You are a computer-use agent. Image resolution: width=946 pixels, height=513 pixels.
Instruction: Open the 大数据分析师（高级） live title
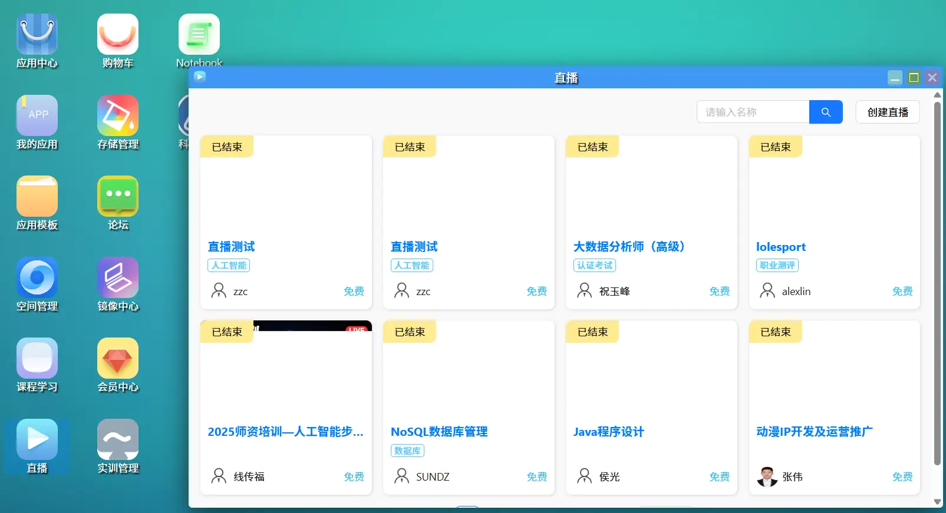pyautogui.click(x=629, y=247)
